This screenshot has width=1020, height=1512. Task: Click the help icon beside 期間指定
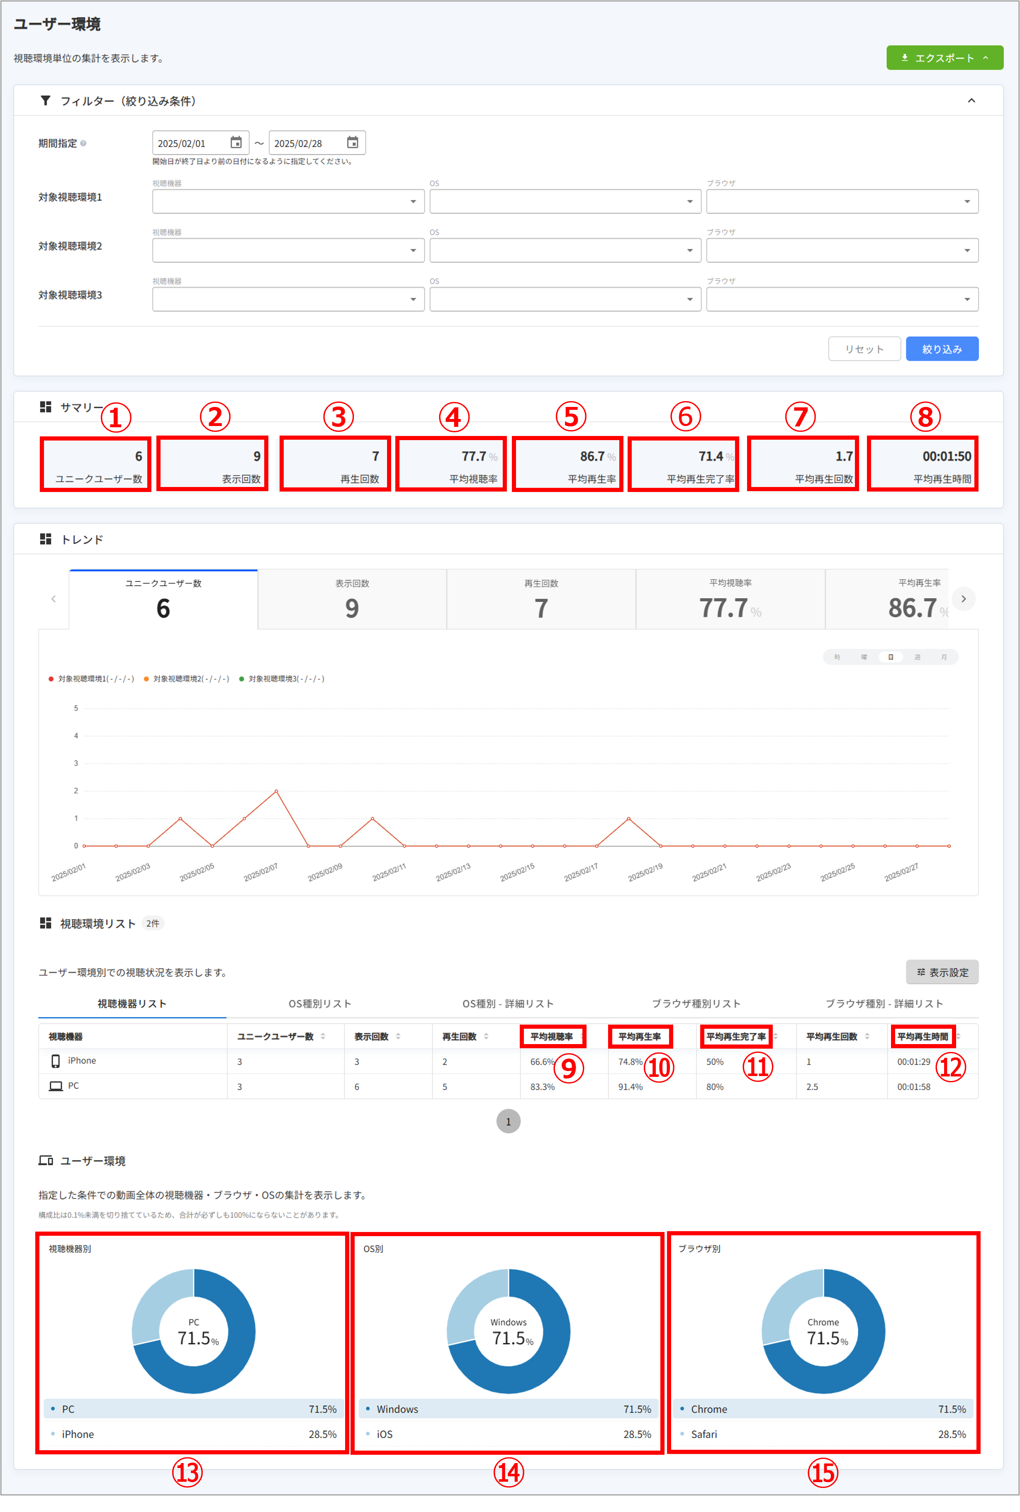point(83,144)
